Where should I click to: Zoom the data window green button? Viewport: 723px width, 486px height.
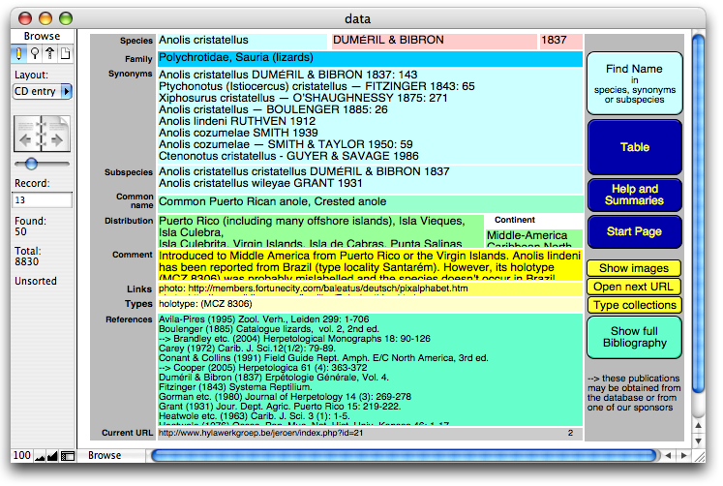coord(66,18)
